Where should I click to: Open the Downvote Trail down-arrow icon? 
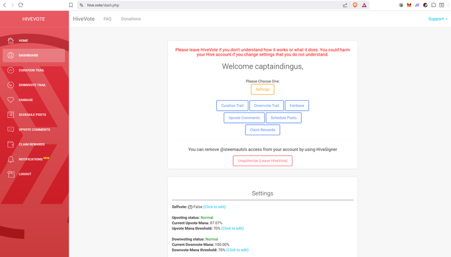pos(11,85)
